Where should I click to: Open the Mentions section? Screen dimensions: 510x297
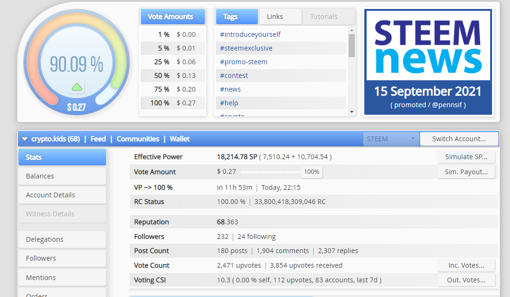click(x=62, y=277)
